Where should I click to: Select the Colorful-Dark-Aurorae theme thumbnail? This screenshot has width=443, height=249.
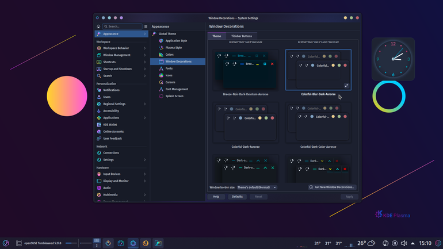(x=246, y=123)
